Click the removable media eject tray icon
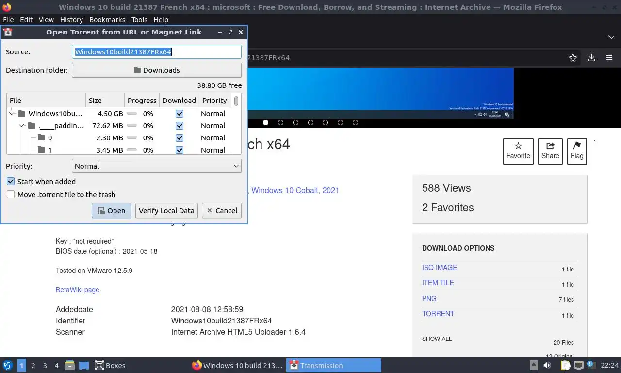The image size is (621, 373). 533,365
